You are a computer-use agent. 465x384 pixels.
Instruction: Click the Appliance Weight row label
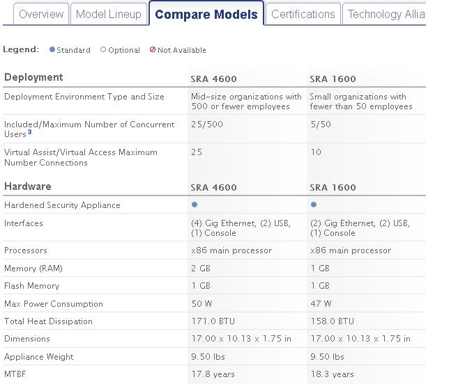point(38,357)
